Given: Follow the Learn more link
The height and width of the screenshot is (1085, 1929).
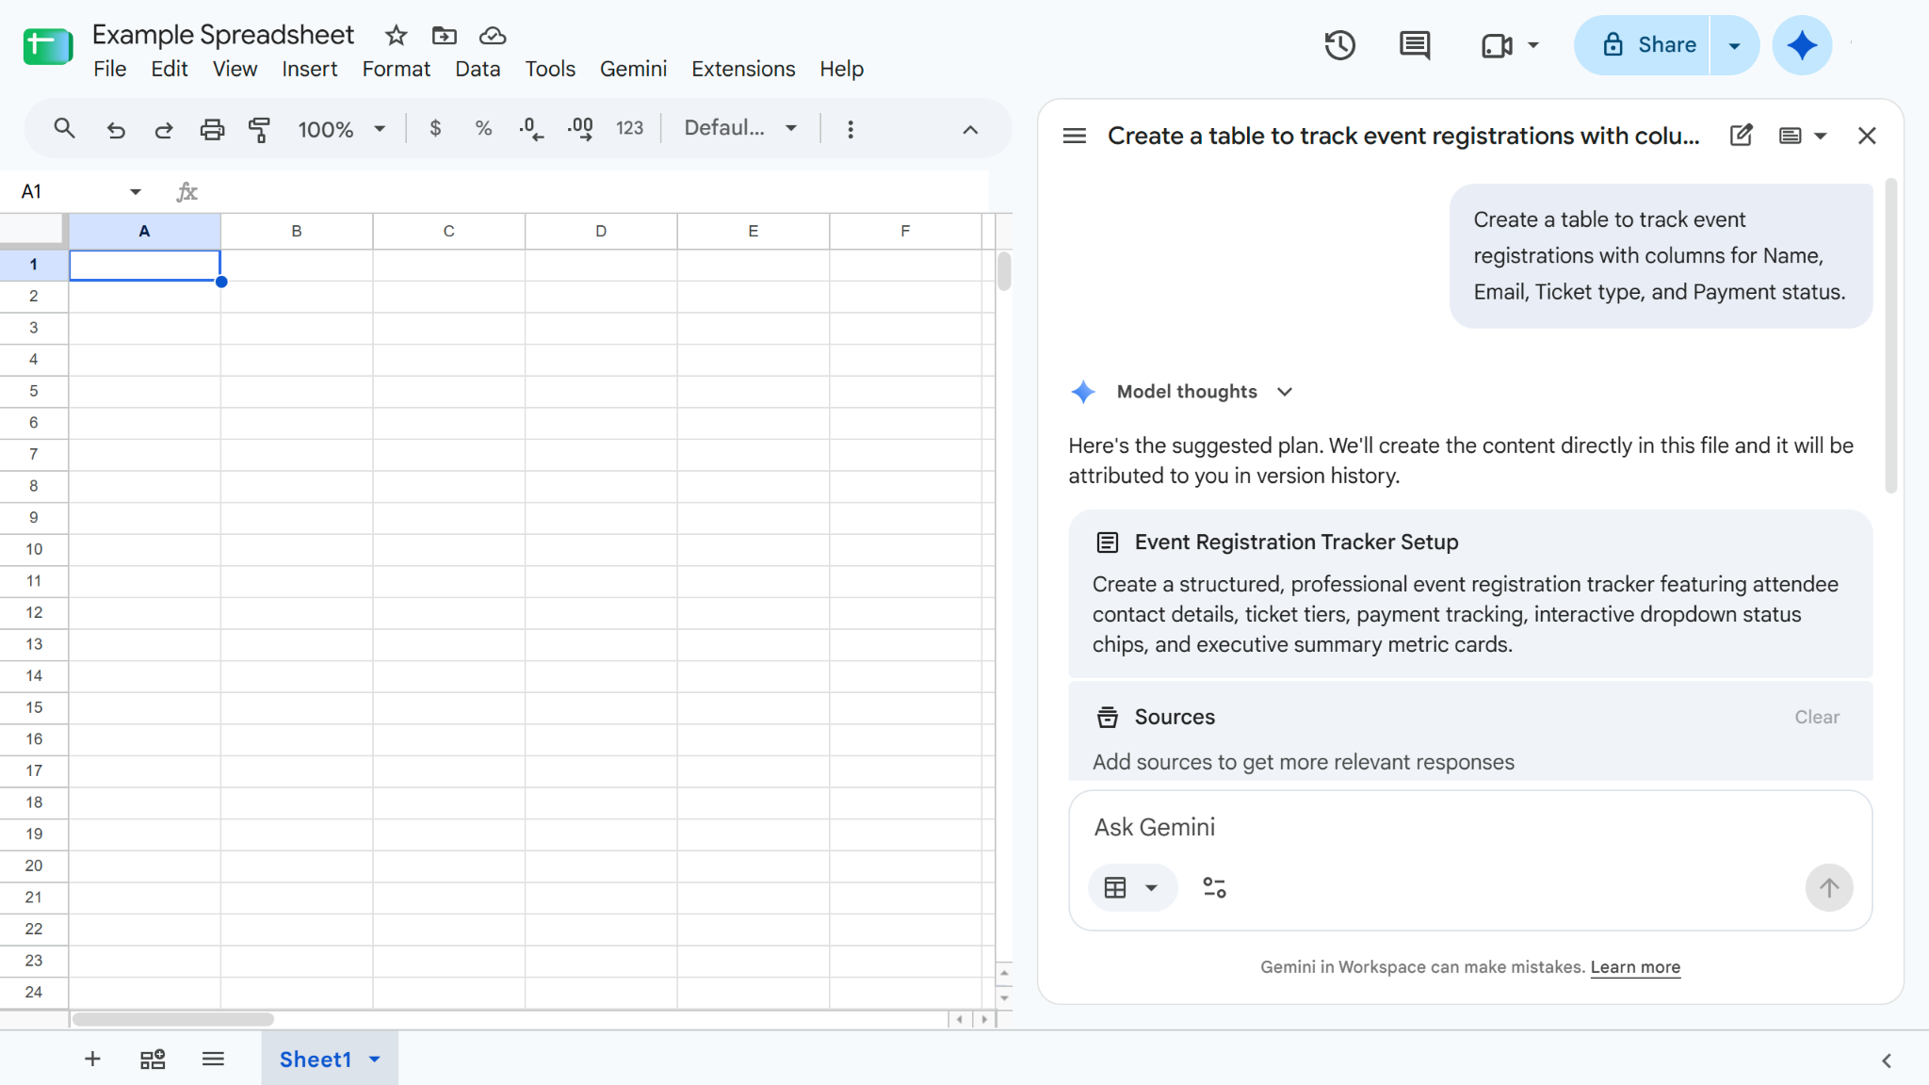Looking at the screenshot, I should 1635,967.
